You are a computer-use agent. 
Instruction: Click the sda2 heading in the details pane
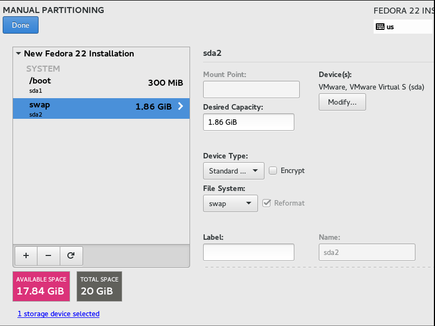click(x=212, y=53)
